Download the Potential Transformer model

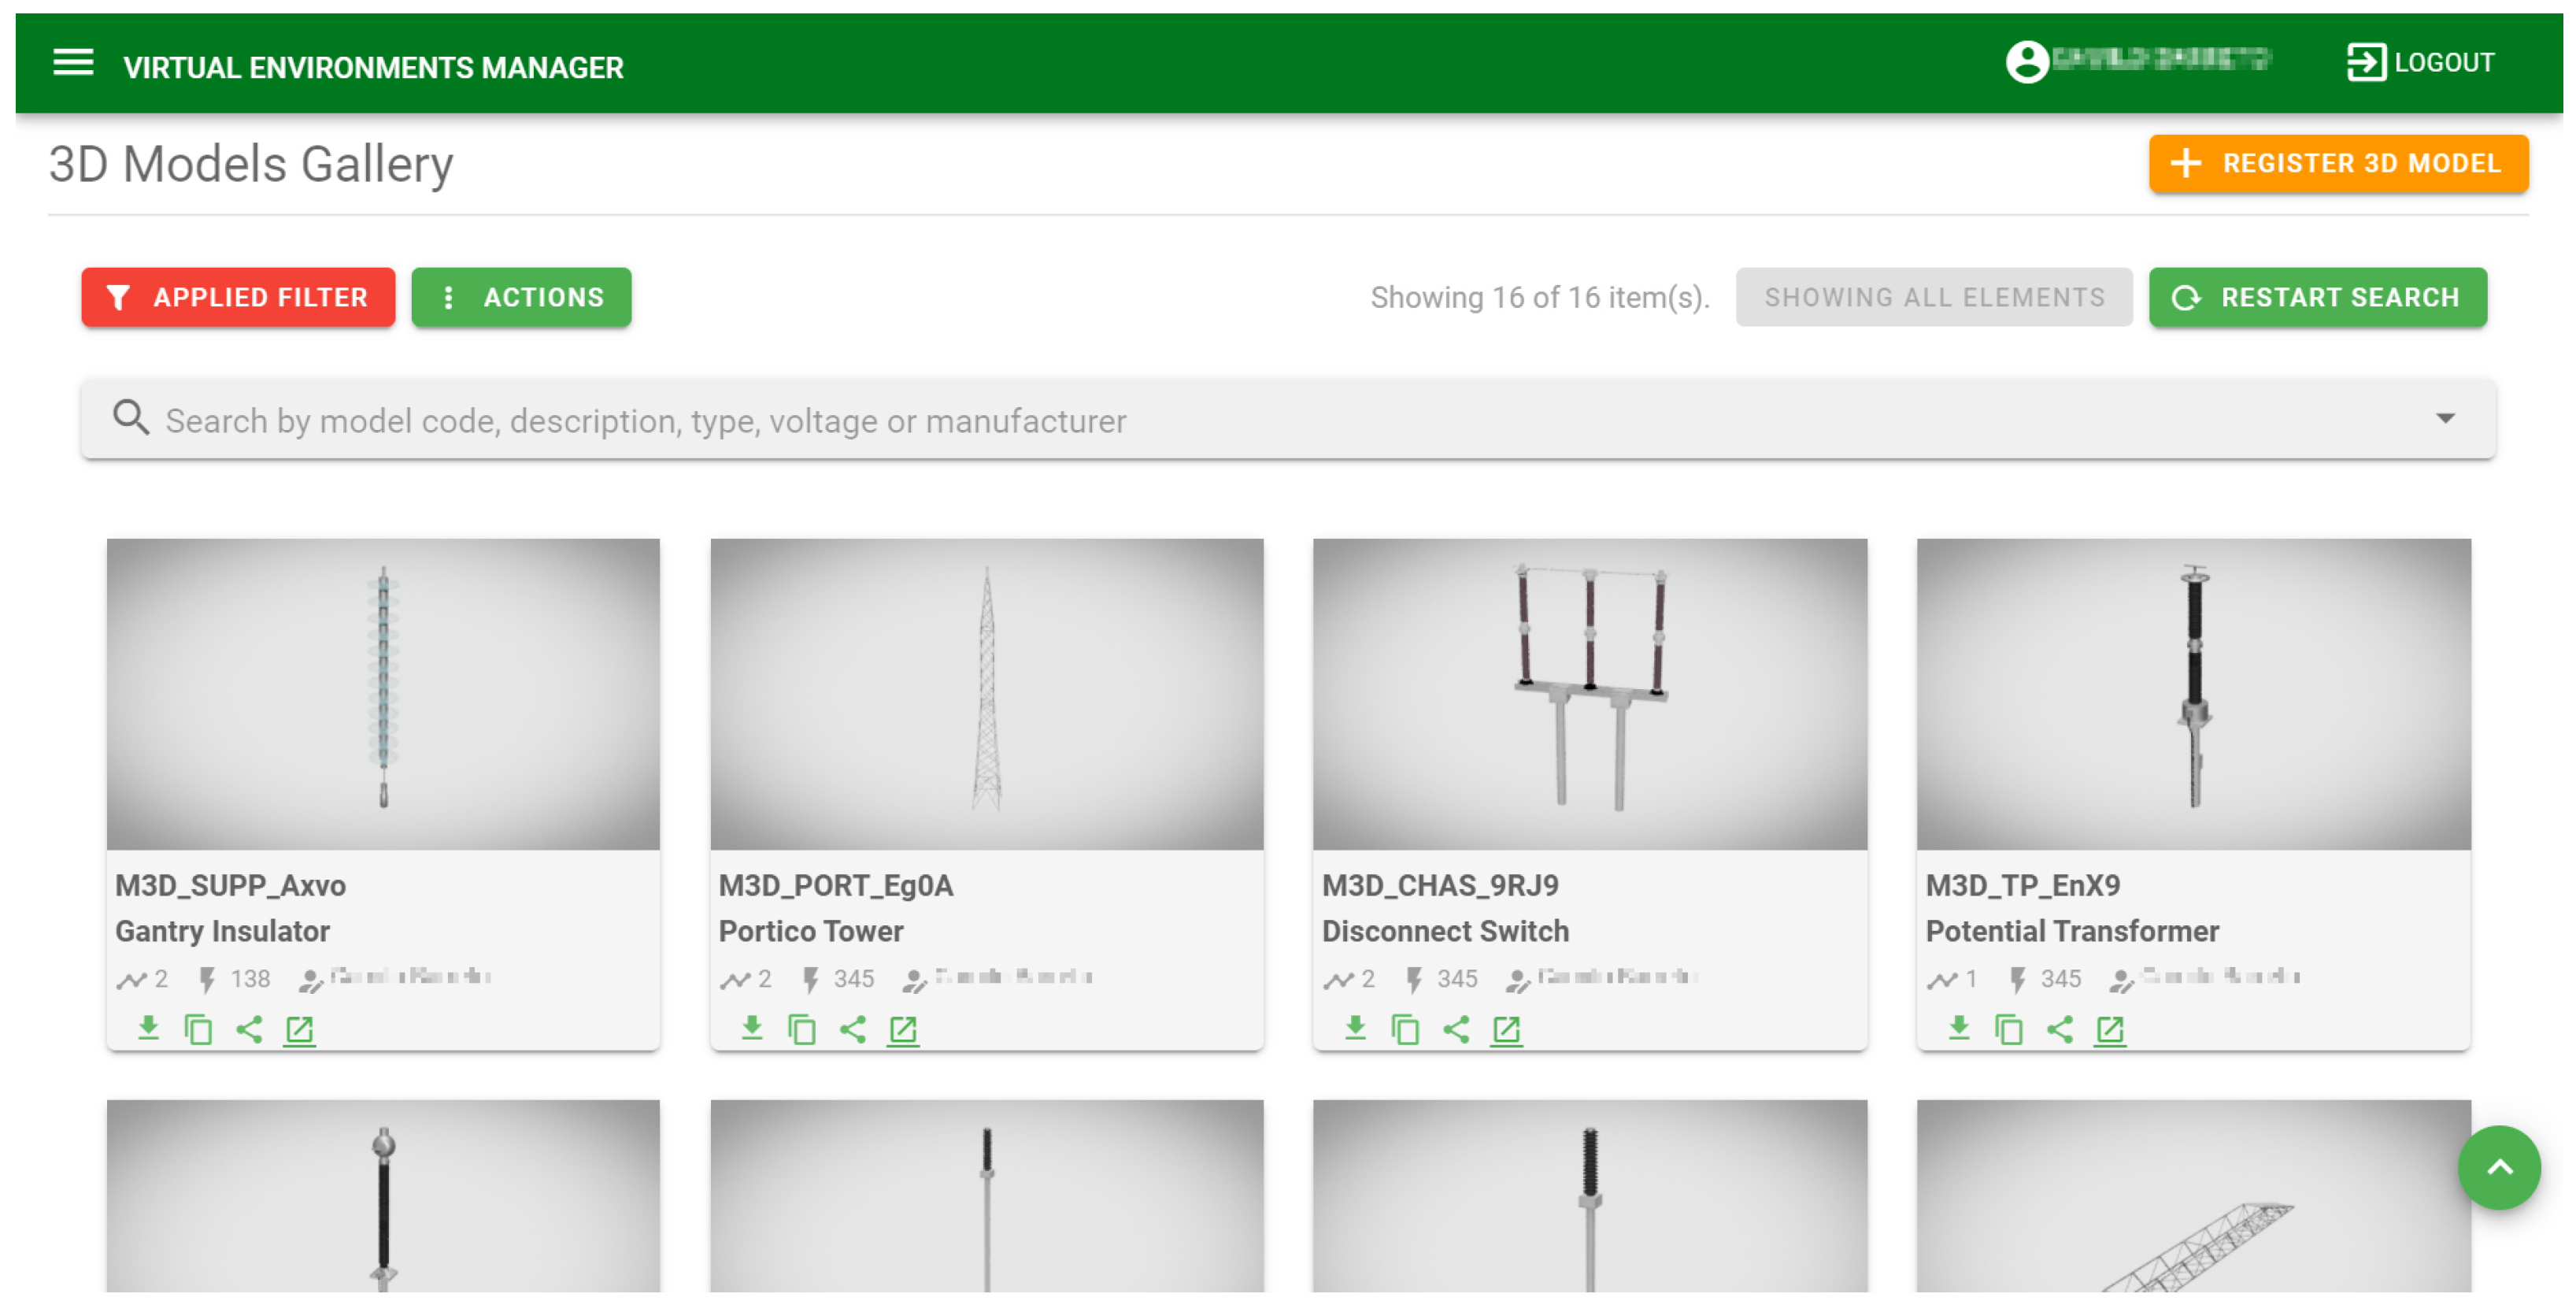point(1958,1028)
